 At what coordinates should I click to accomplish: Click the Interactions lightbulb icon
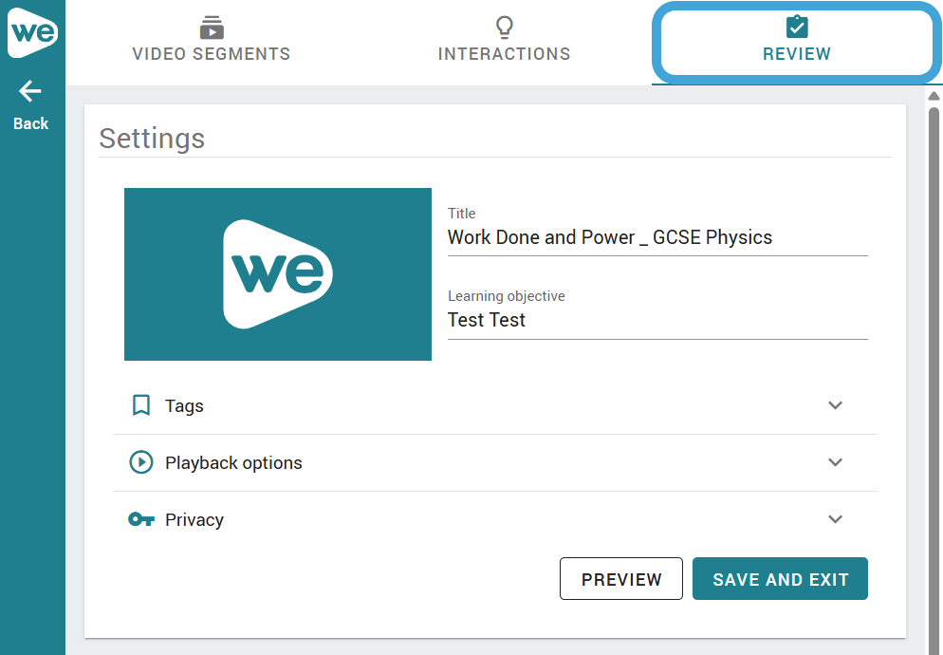click(x=504, y=27)
